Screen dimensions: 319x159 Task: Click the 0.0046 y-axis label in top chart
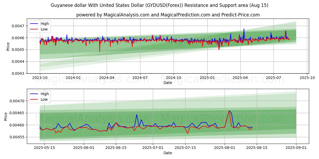click(18, 38)
